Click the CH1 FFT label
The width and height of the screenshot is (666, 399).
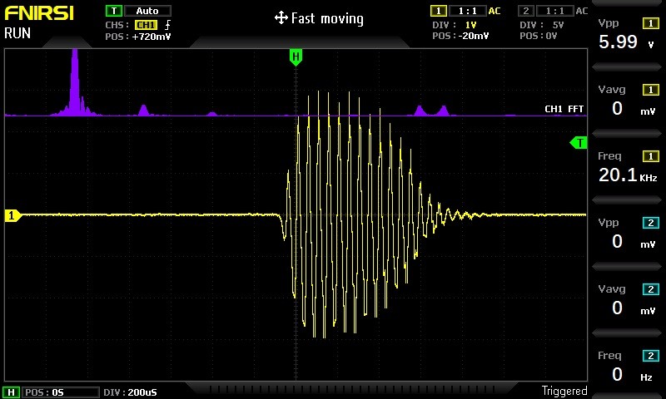coord(564,109)
